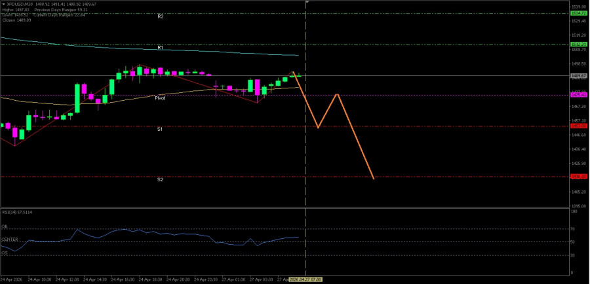Image resolution: width=590 pixels, height=284 pixels.
Task: Click the dropdown triangle beside XPDUSD,M30 title
Action: (x=3, y=4)
